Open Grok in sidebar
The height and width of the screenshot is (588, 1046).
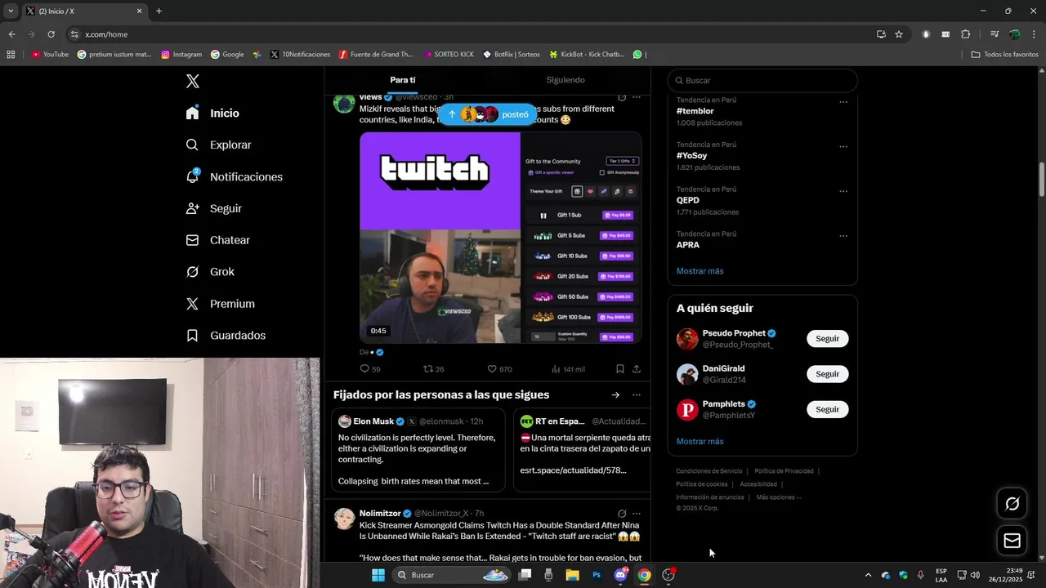[210, 272]
